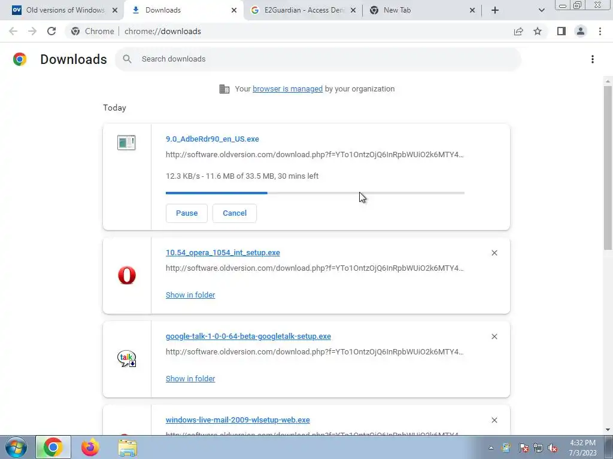Open 10.54_opera_1054_int_setup.exe link
The height and width of the screenshot is (459, 613).
click(223, 253)
